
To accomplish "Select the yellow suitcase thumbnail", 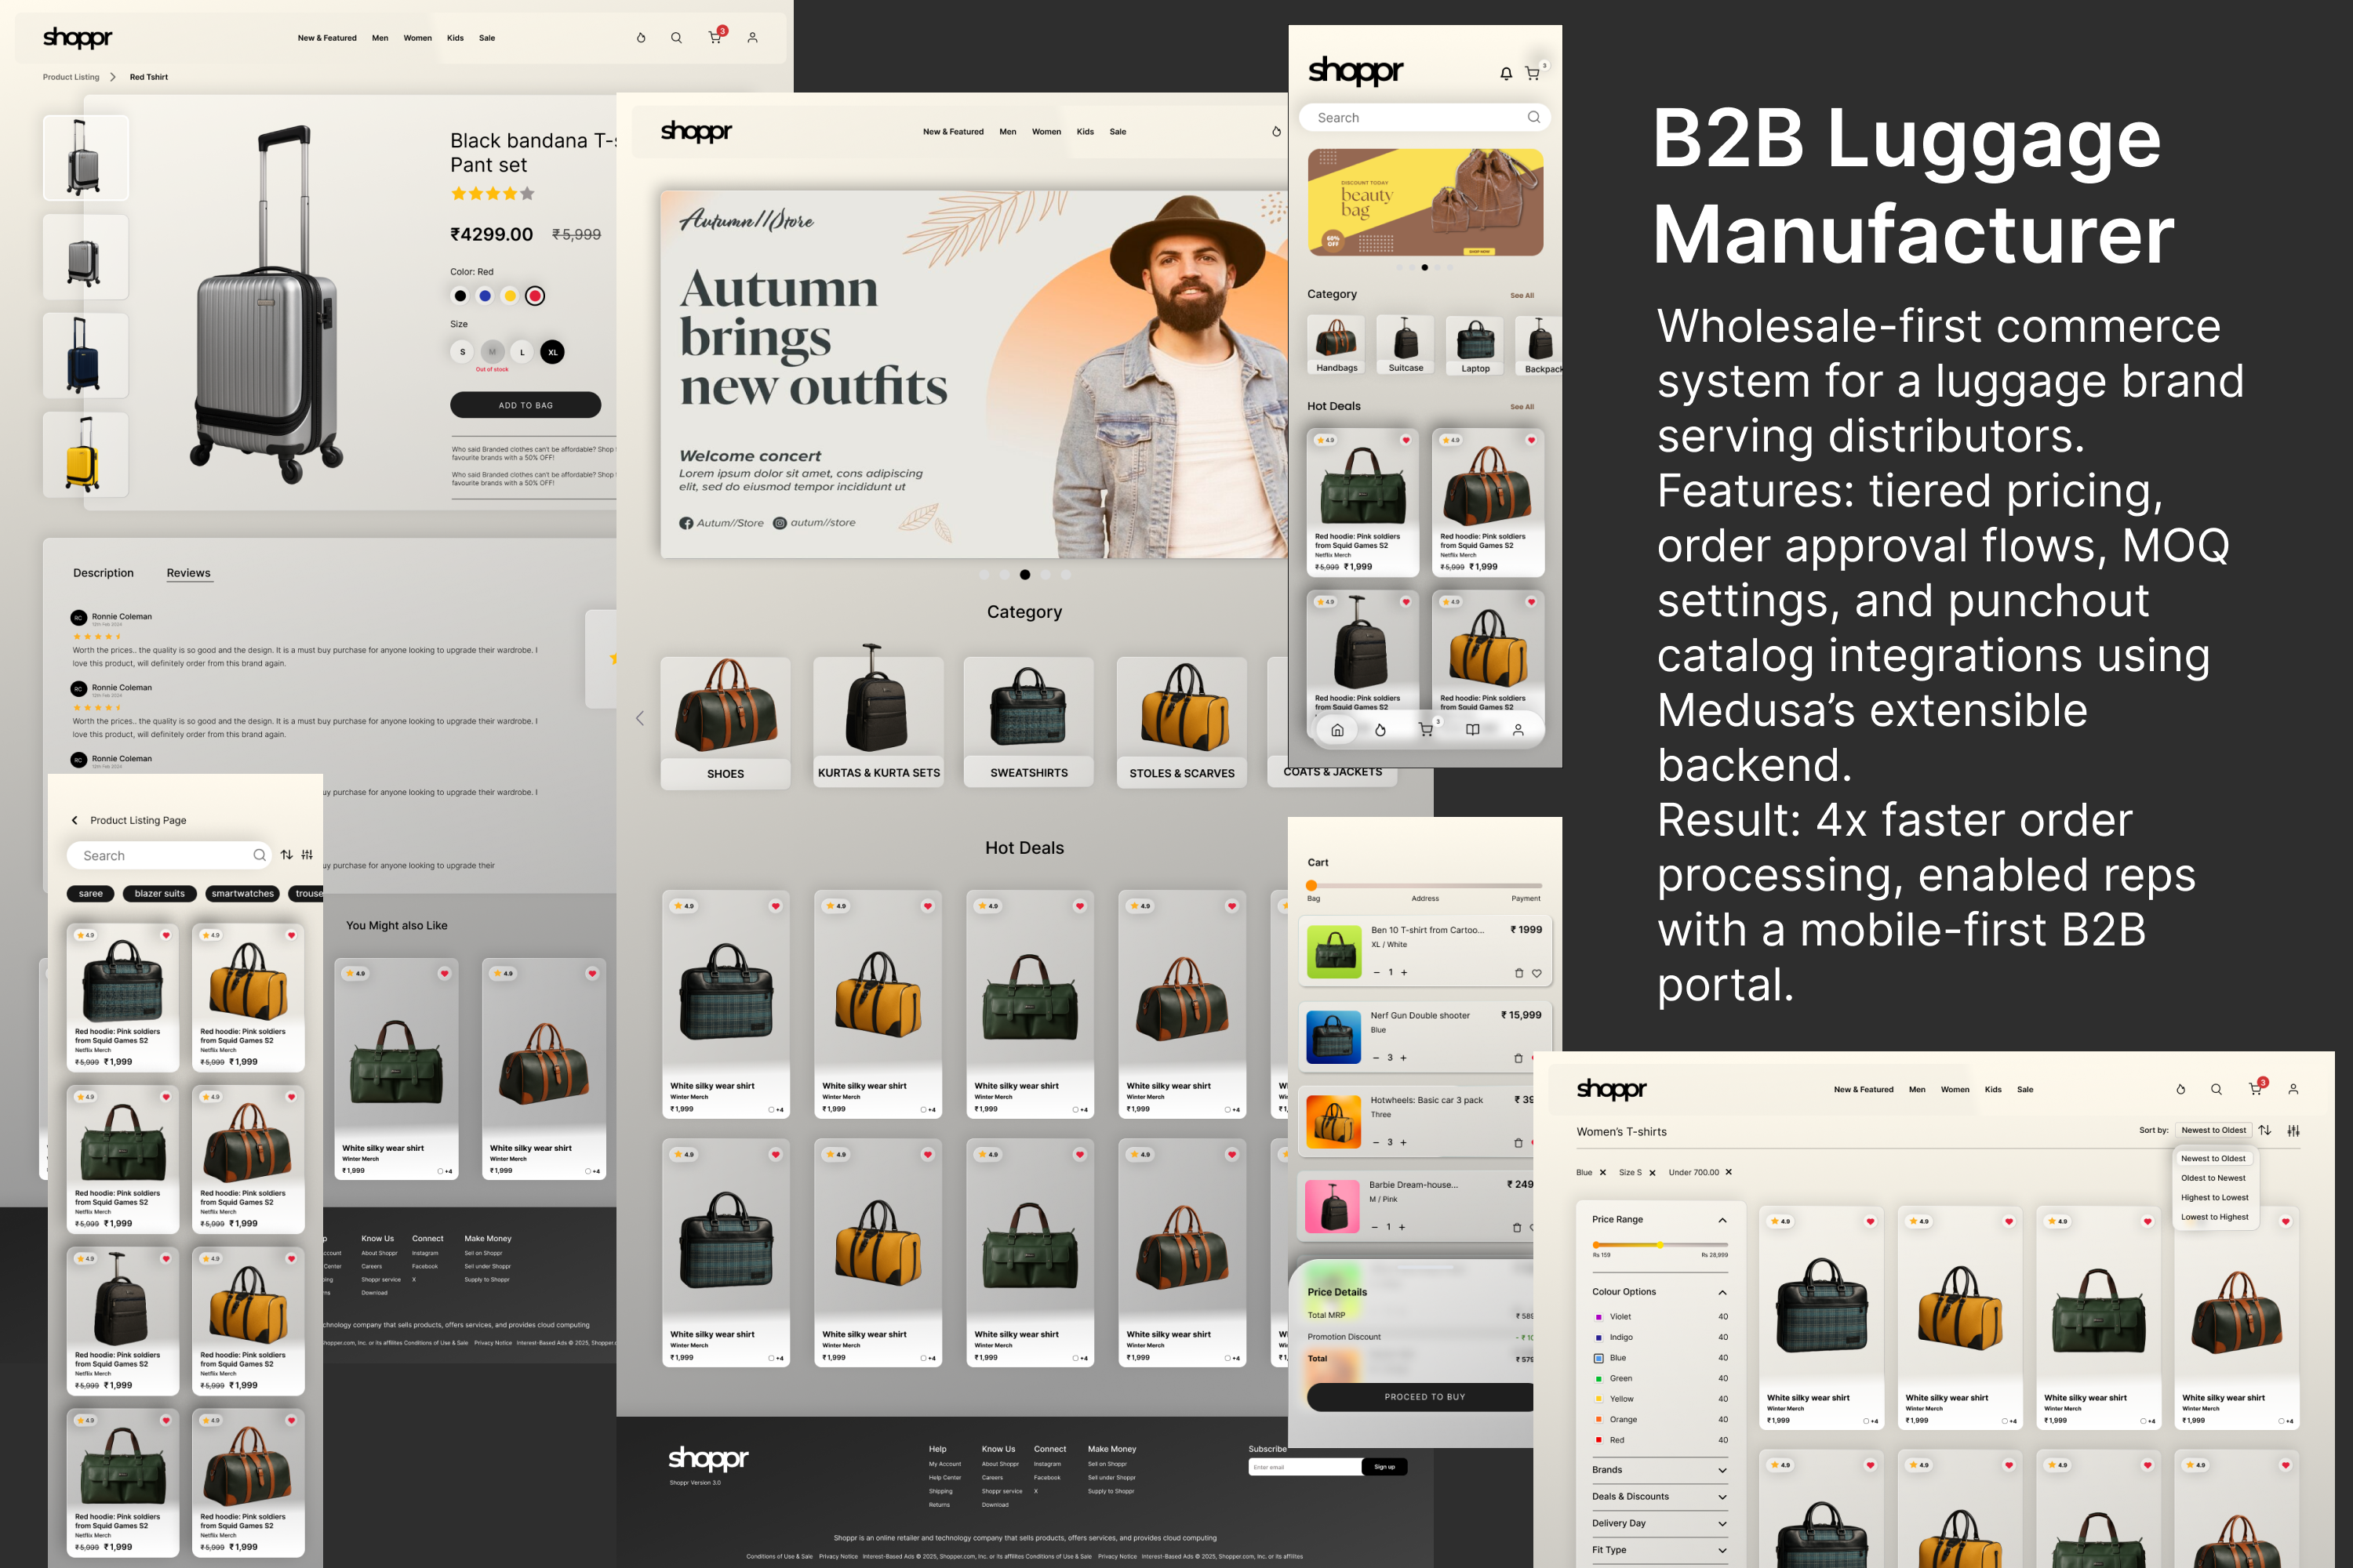I will tap(86, 455).
